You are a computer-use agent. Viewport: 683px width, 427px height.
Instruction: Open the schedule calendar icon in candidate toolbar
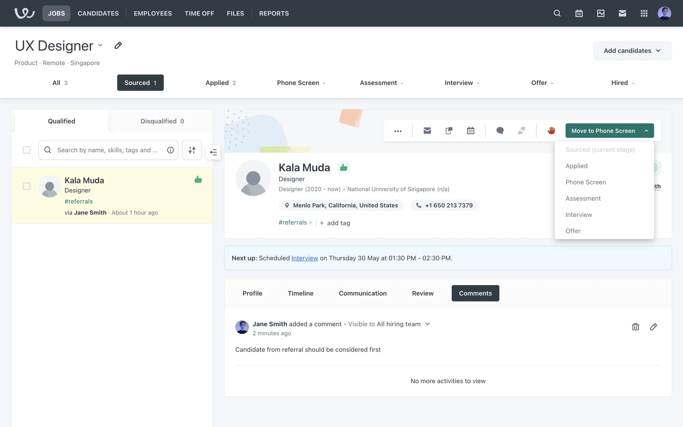(x=471, y=131)
